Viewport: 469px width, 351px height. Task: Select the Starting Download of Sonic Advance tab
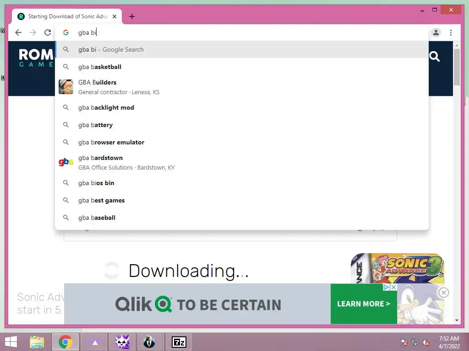(x=67, y=16)
